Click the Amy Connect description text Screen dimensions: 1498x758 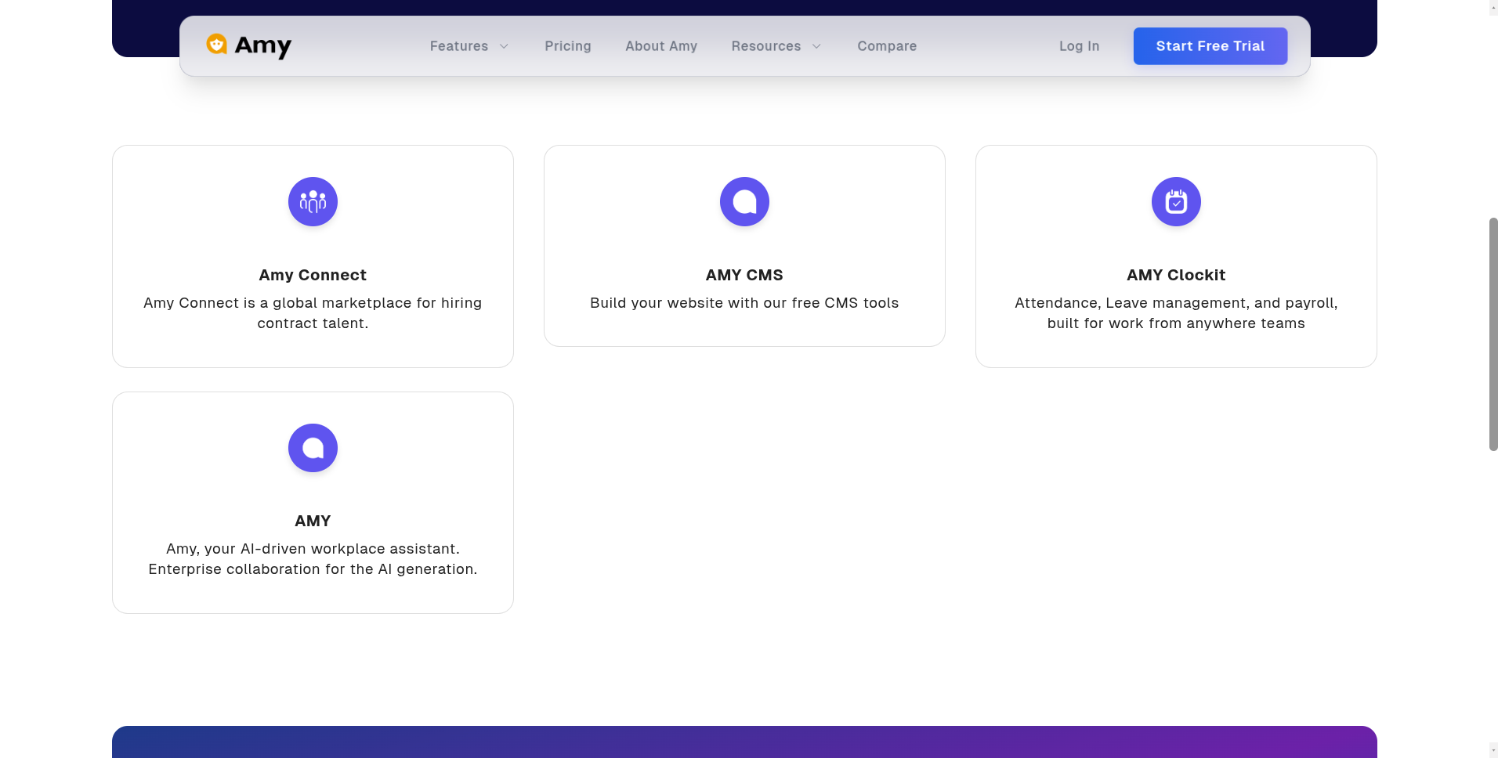(x=313, y=313)
